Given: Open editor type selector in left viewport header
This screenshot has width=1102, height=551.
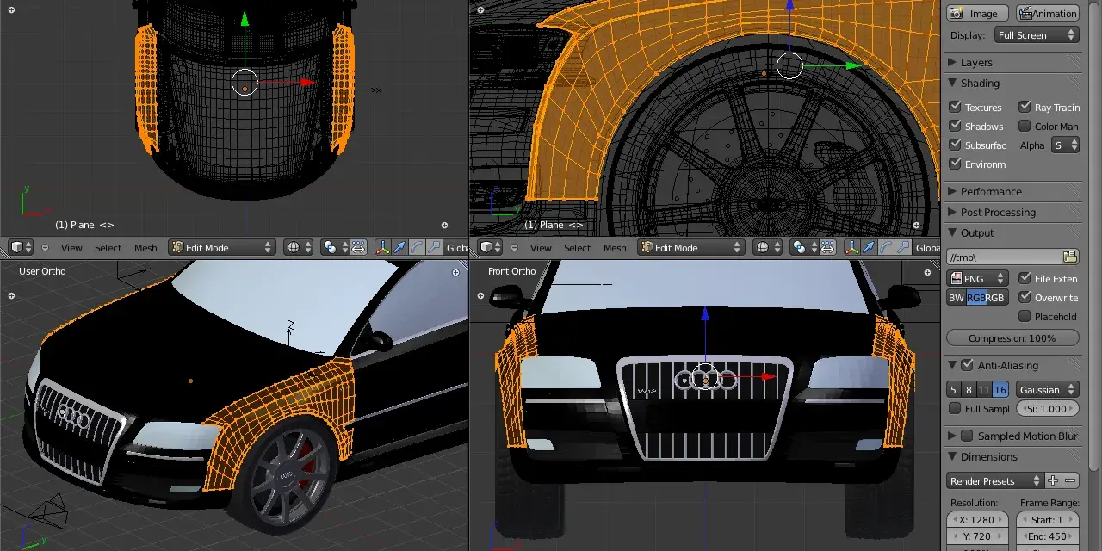Looking at the screenshot, I should pyautogui.click(x=21, y=247).
